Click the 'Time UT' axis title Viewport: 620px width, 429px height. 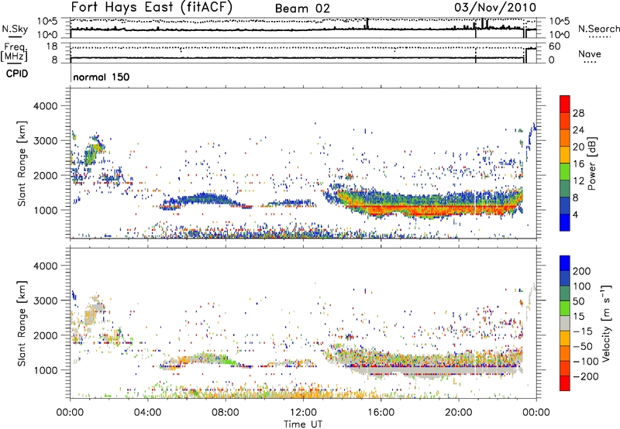[x=303, y=424]
